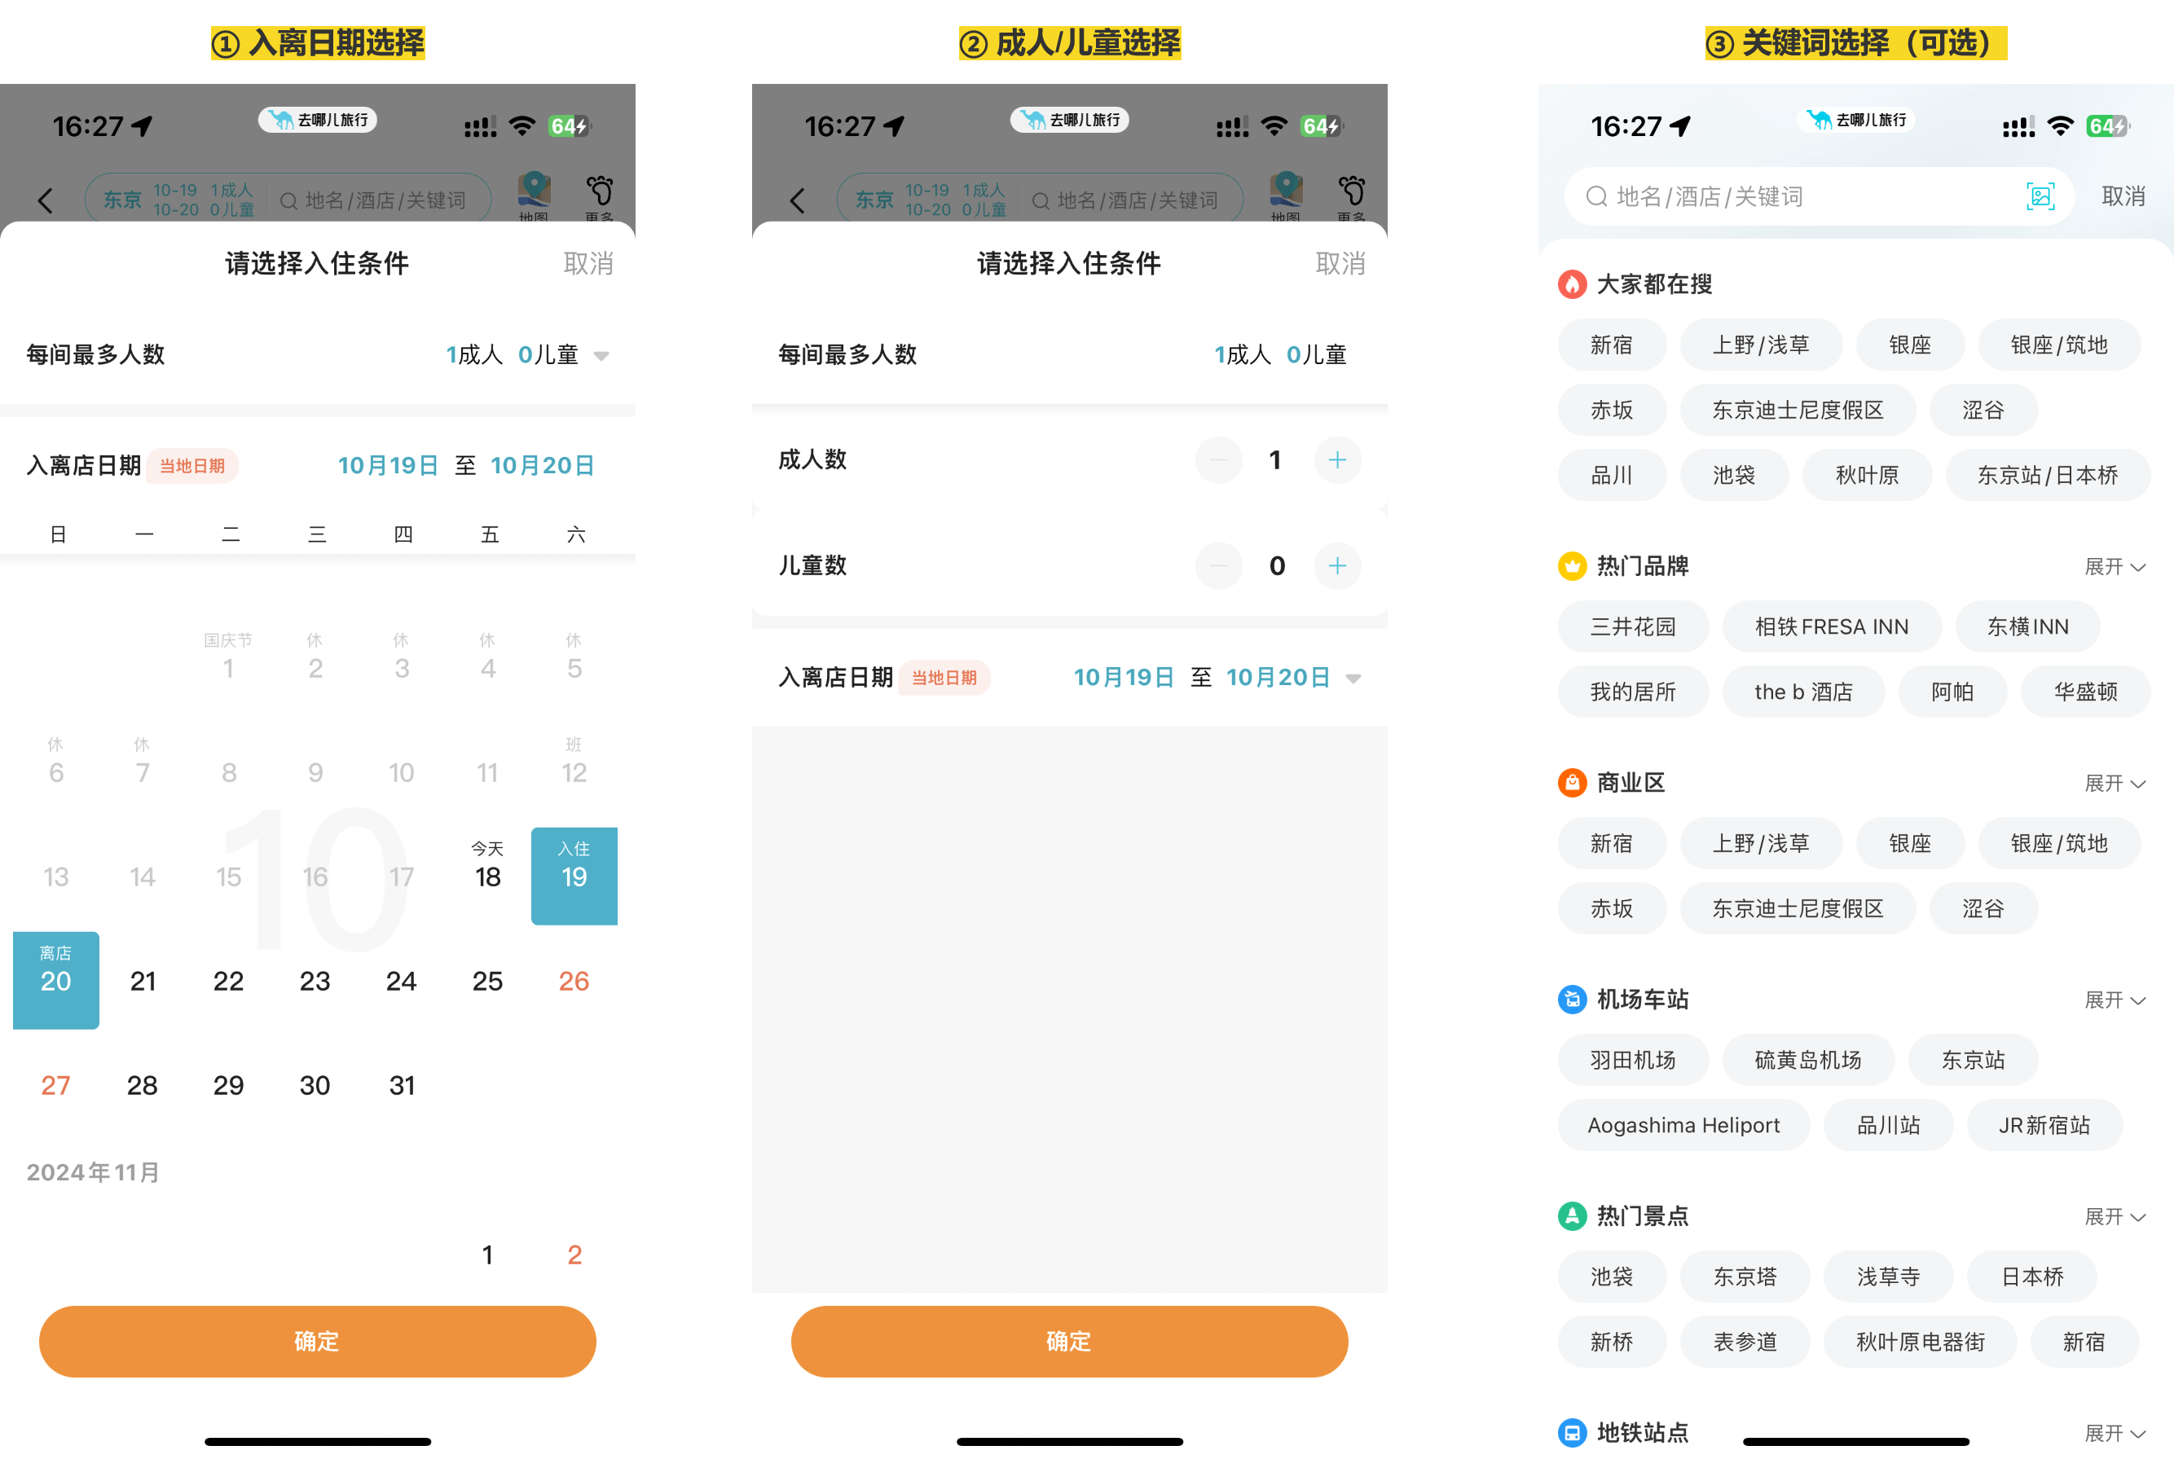This screenshot has height=1459, width=2174.
Task: Choose the 羽田机场 chip
Action: point(1632,1060)
